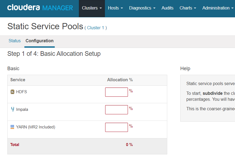
Task: Open the Clusters dropdown
Action: [x=92, y=8]
